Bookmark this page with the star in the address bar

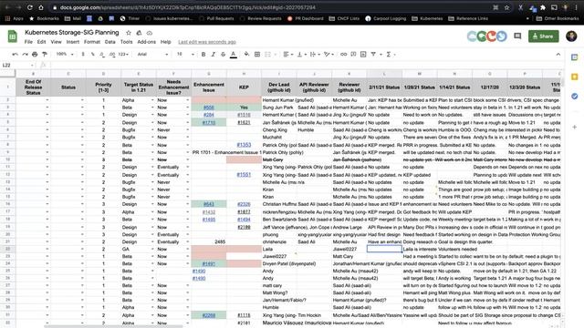[x=507, y=7]
